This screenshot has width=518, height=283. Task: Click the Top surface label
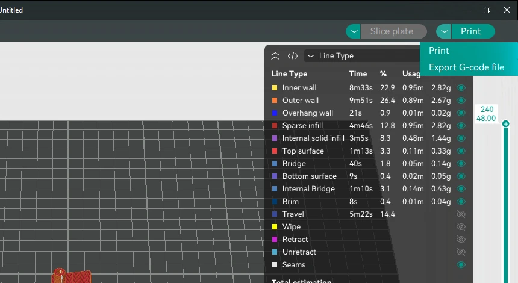303,151
